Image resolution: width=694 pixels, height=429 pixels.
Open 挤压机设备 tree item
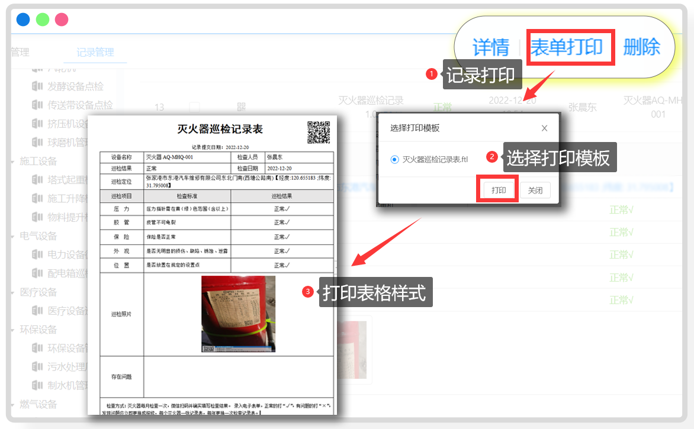(x=68, y=124)
